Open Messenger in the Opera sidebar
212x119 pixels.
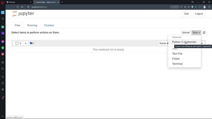tap(3, 42)
